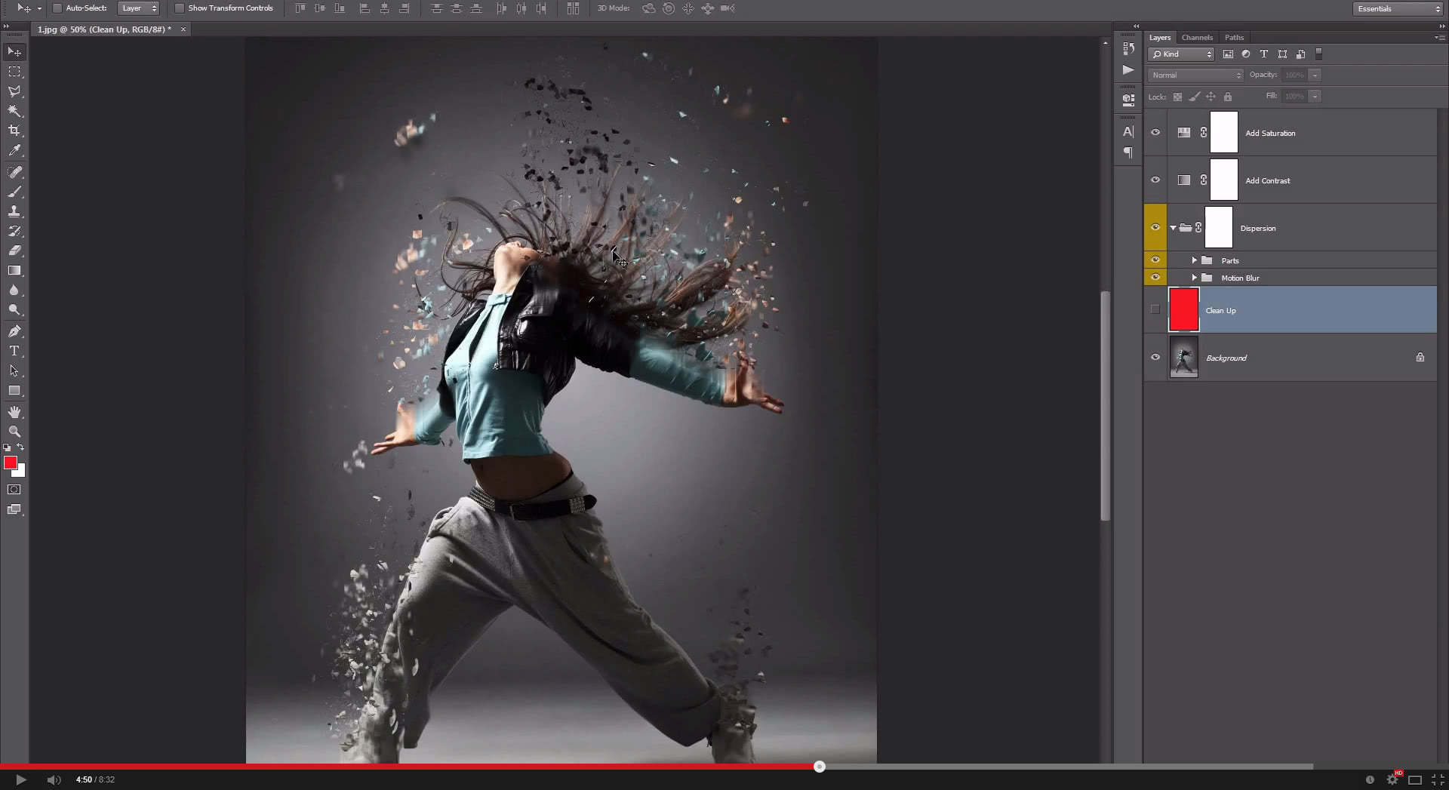Image resolution: width=1449 pixels, height=790 pixels.
Task: Switch to the Paths tab
Action: pyautogui.click(x=1234, y=38)
